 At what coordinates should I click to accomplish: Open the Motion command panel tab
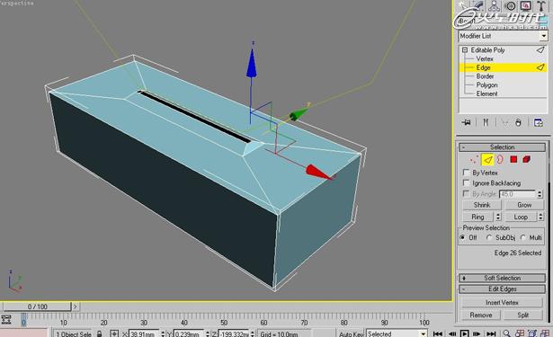coord(510,5)
